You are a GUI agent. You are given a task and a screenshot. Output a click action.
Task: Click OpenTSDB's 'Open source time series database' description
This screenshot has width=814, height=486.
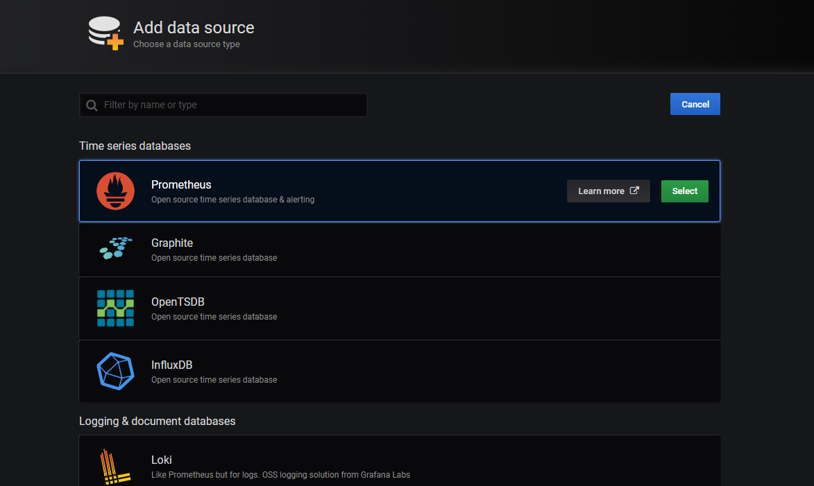coord(214,317)
